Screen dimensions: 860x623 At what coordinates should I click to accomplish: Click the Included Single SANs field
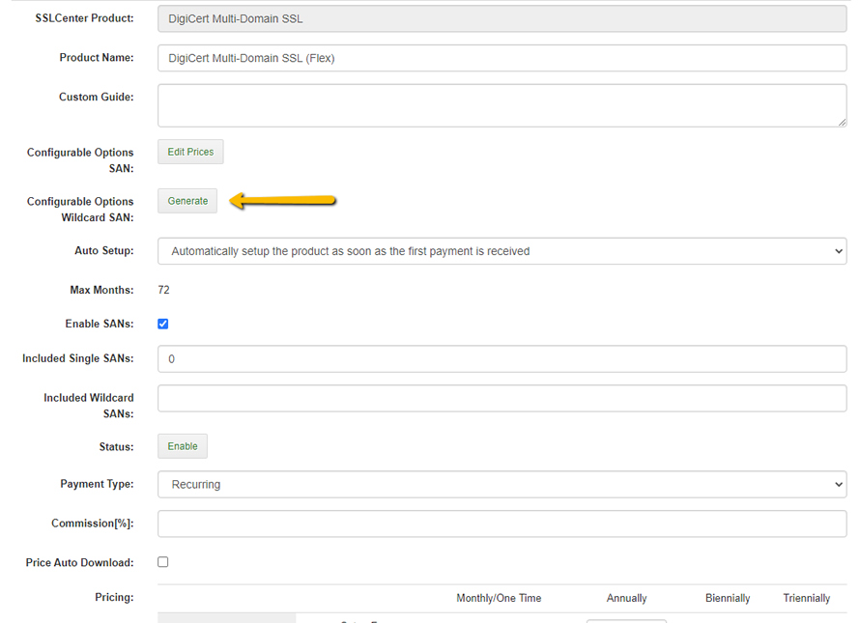502,358
